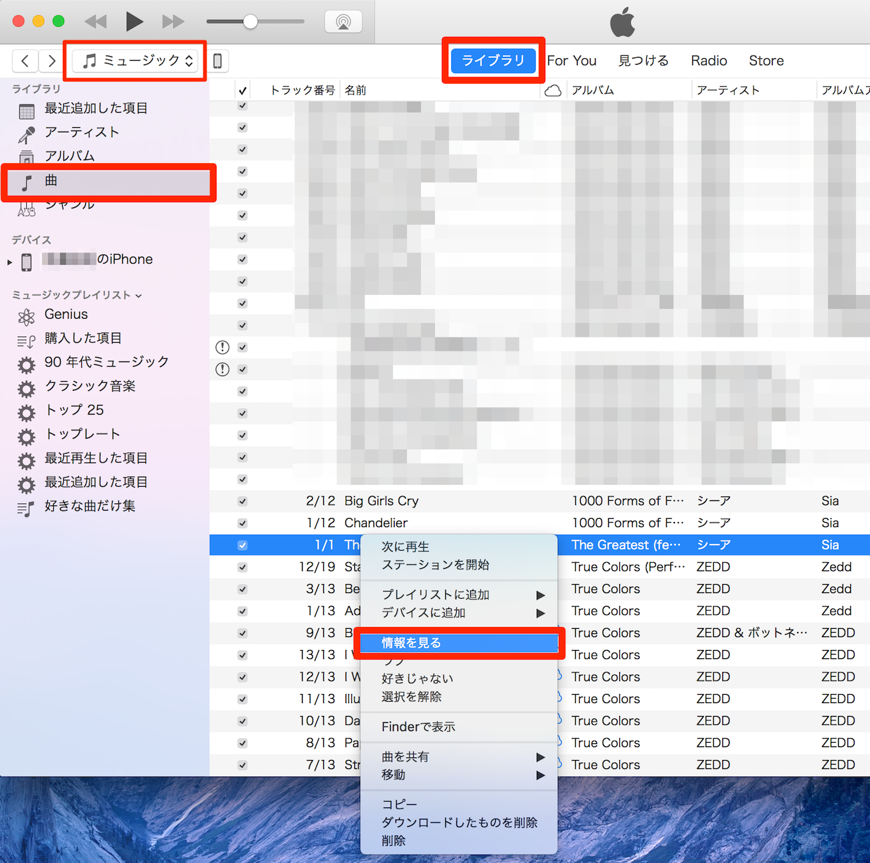The height and width of the screenshot is (863, 870).
Task: Choose 次に再生 from the context menu
Action: 459,547
